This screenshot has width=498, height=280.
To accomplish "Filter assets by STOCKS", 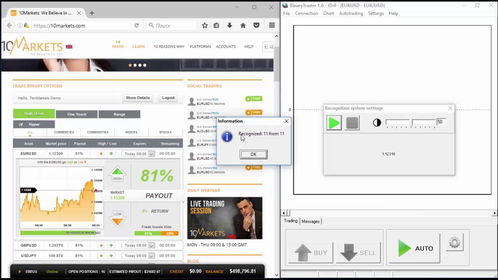I will click(x=165, y=132).
